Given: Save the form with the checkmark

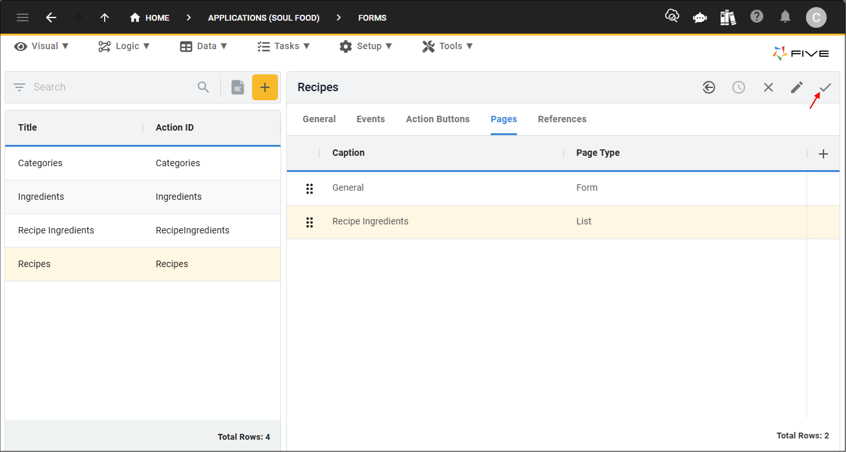Looking at the screenshot, I should pos(825,87).
